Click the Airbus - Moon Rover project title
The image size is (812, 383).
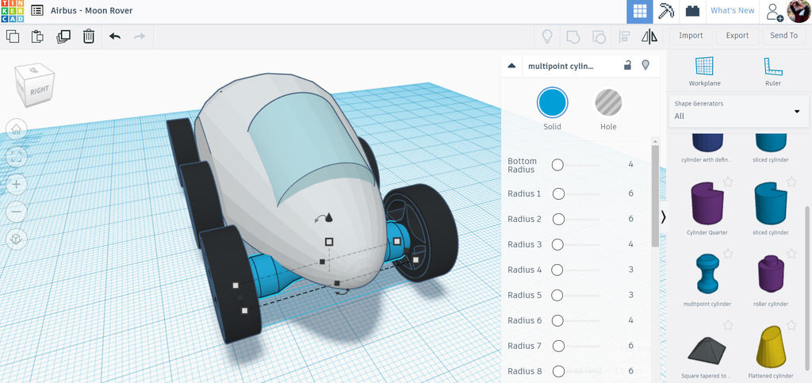pyautogui.click(x=92, y=10)
